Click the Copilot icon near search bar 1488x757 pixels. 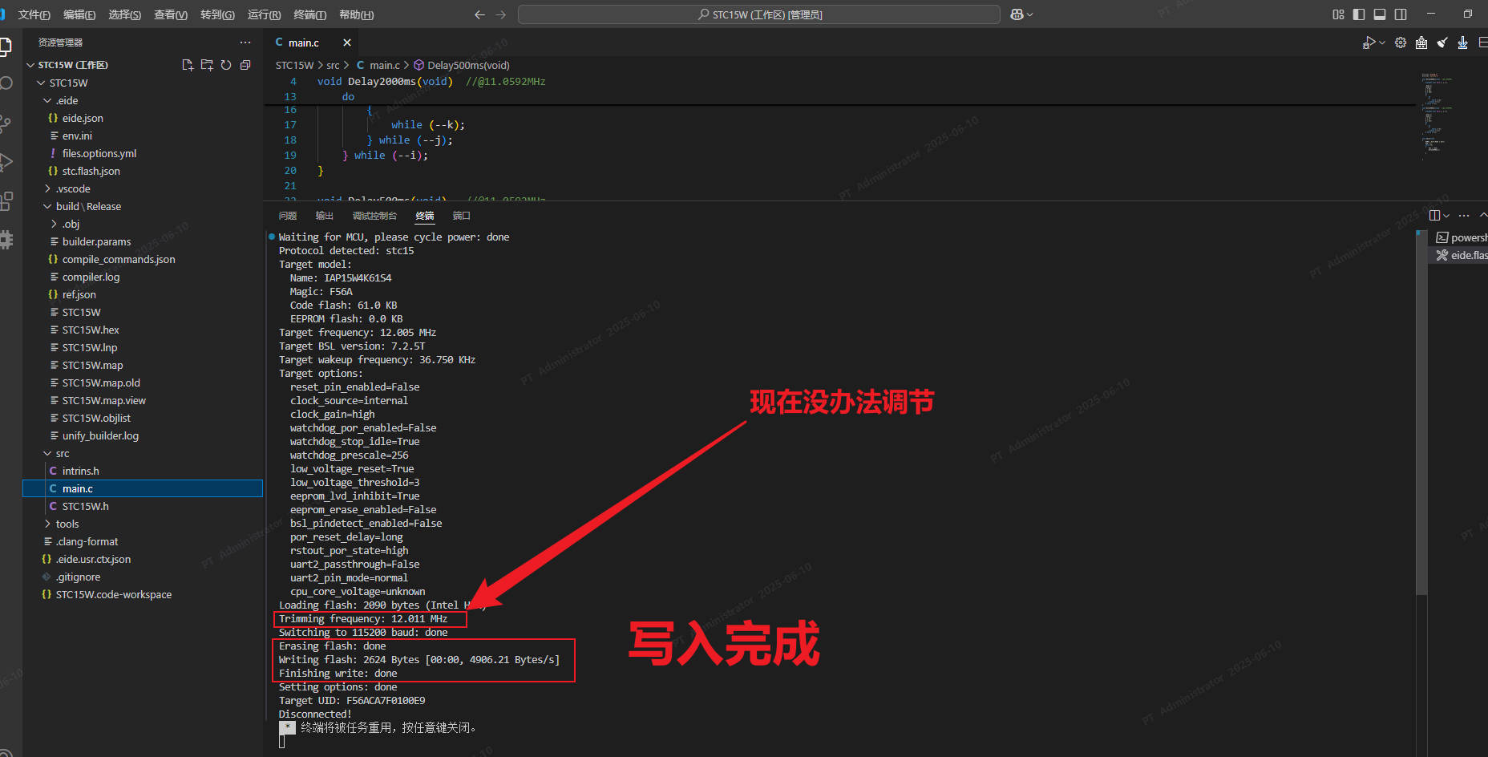click(x=1017, y=14)
